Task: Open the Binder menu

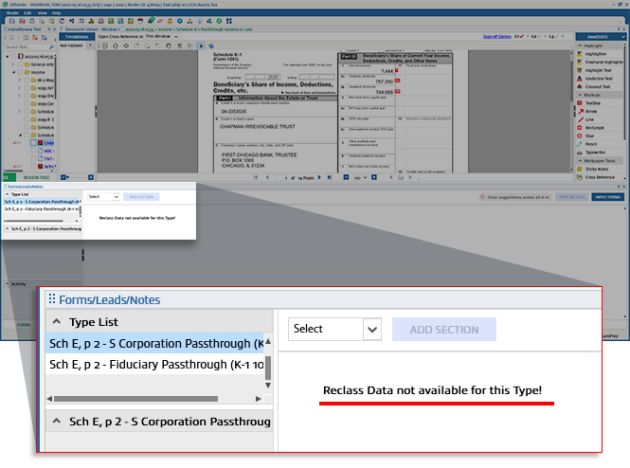Action: point(9,13)
